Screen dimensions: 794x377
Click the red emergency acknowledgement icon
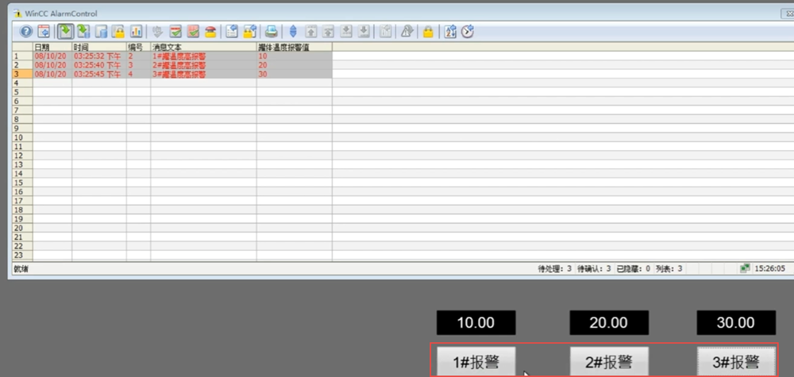(210, 32)
